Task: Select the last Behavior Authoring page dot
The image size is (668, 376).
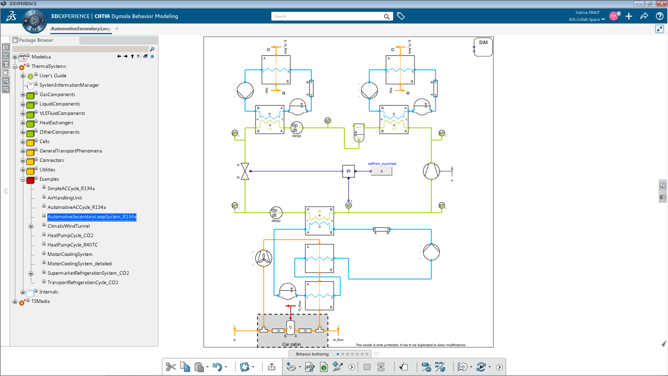Action: coord(367,354)
